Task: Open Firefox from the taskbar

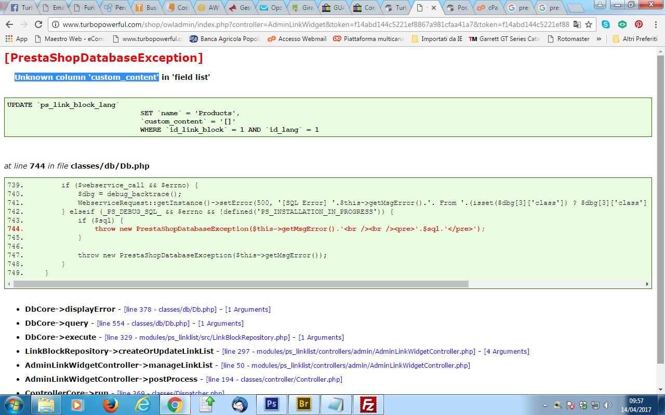Action: click(110, 404)
